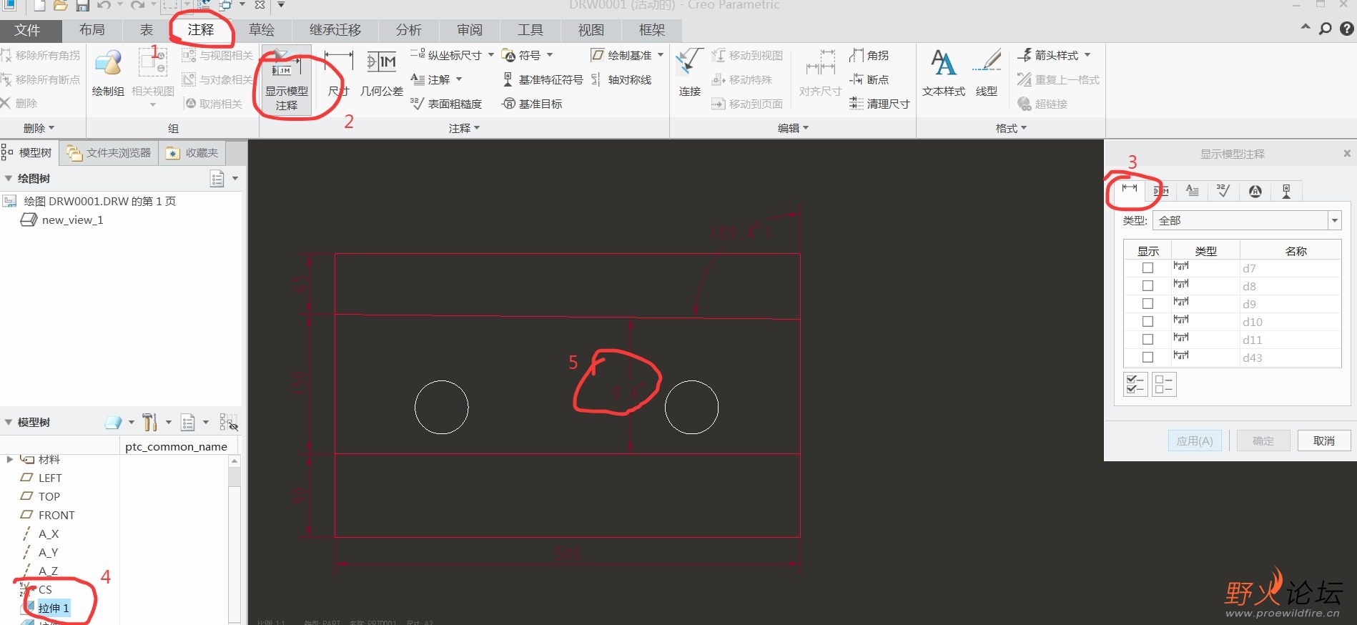Click the 名称 column header in dialog
The width and height of the screenshot is (1357, 625).
[1296, 251]
